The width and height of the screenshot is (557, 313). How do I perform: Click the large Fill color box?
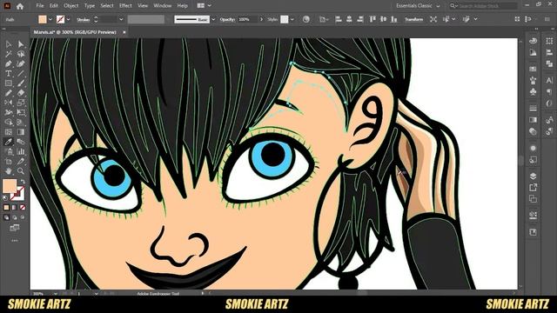point(10,186)
